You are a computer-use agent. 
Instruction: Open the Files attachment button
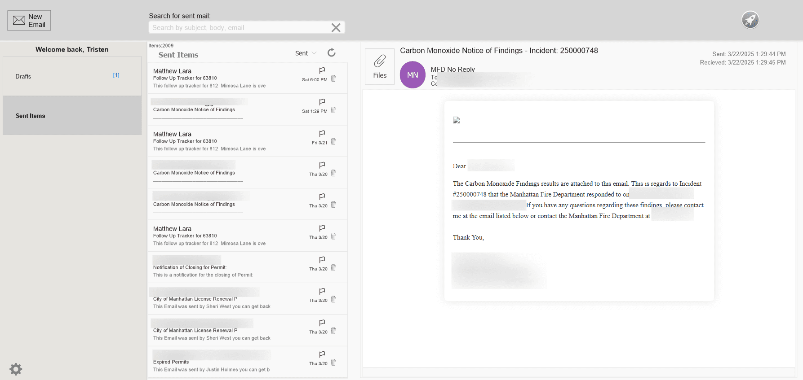(x=380, y=67)
